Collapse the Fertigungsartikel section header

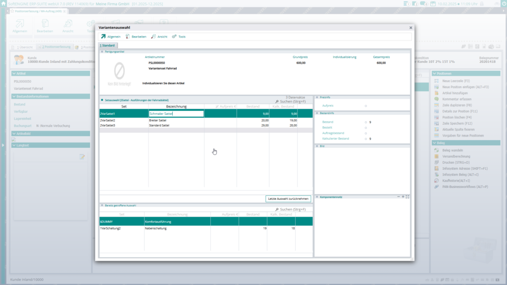coord(102,51)
